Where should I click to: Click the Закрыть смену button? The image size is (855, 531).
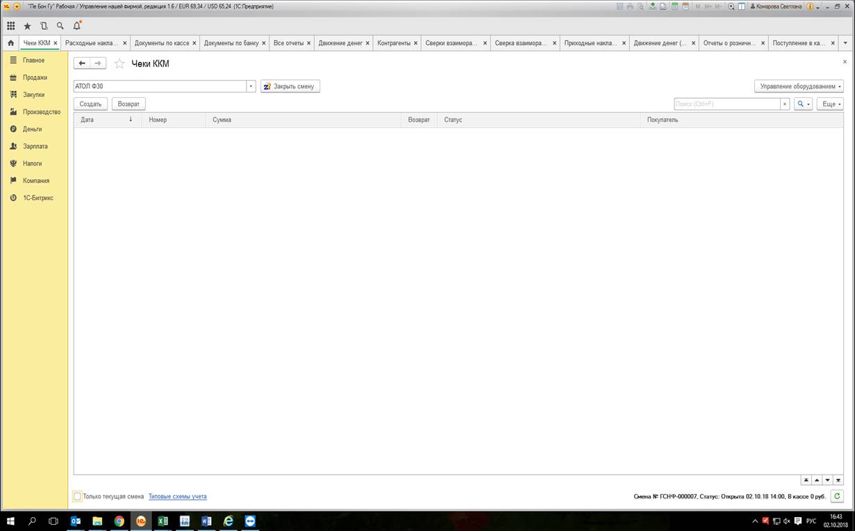[290, 87]
